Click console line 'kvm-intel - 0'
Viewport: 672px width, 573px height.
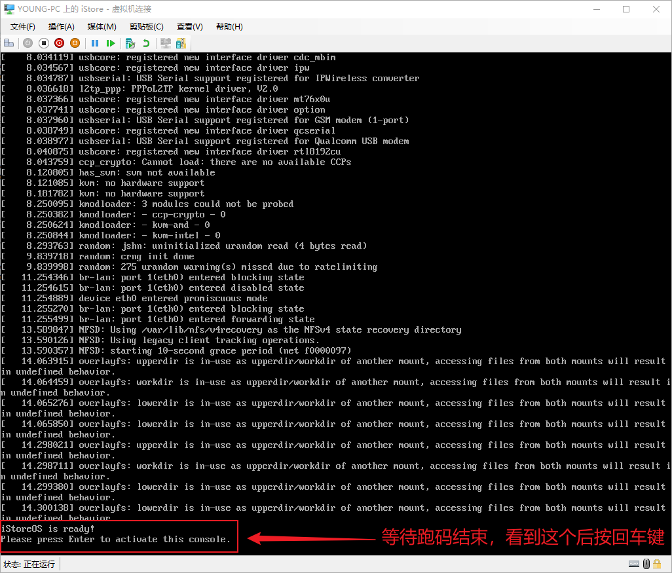click(x=111, y=235)
